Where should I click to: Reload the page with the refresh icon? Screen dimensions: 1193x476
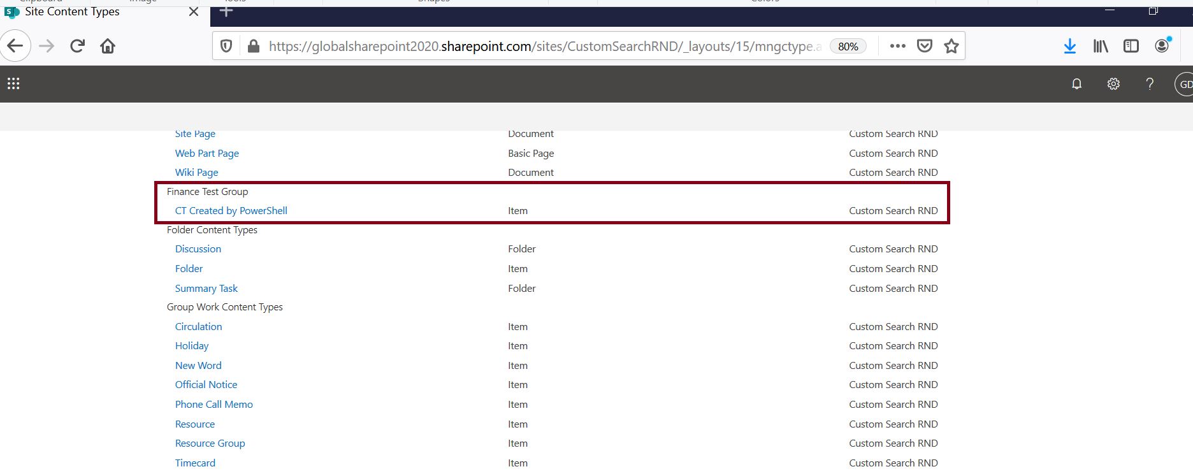click(x=77, y=46)
